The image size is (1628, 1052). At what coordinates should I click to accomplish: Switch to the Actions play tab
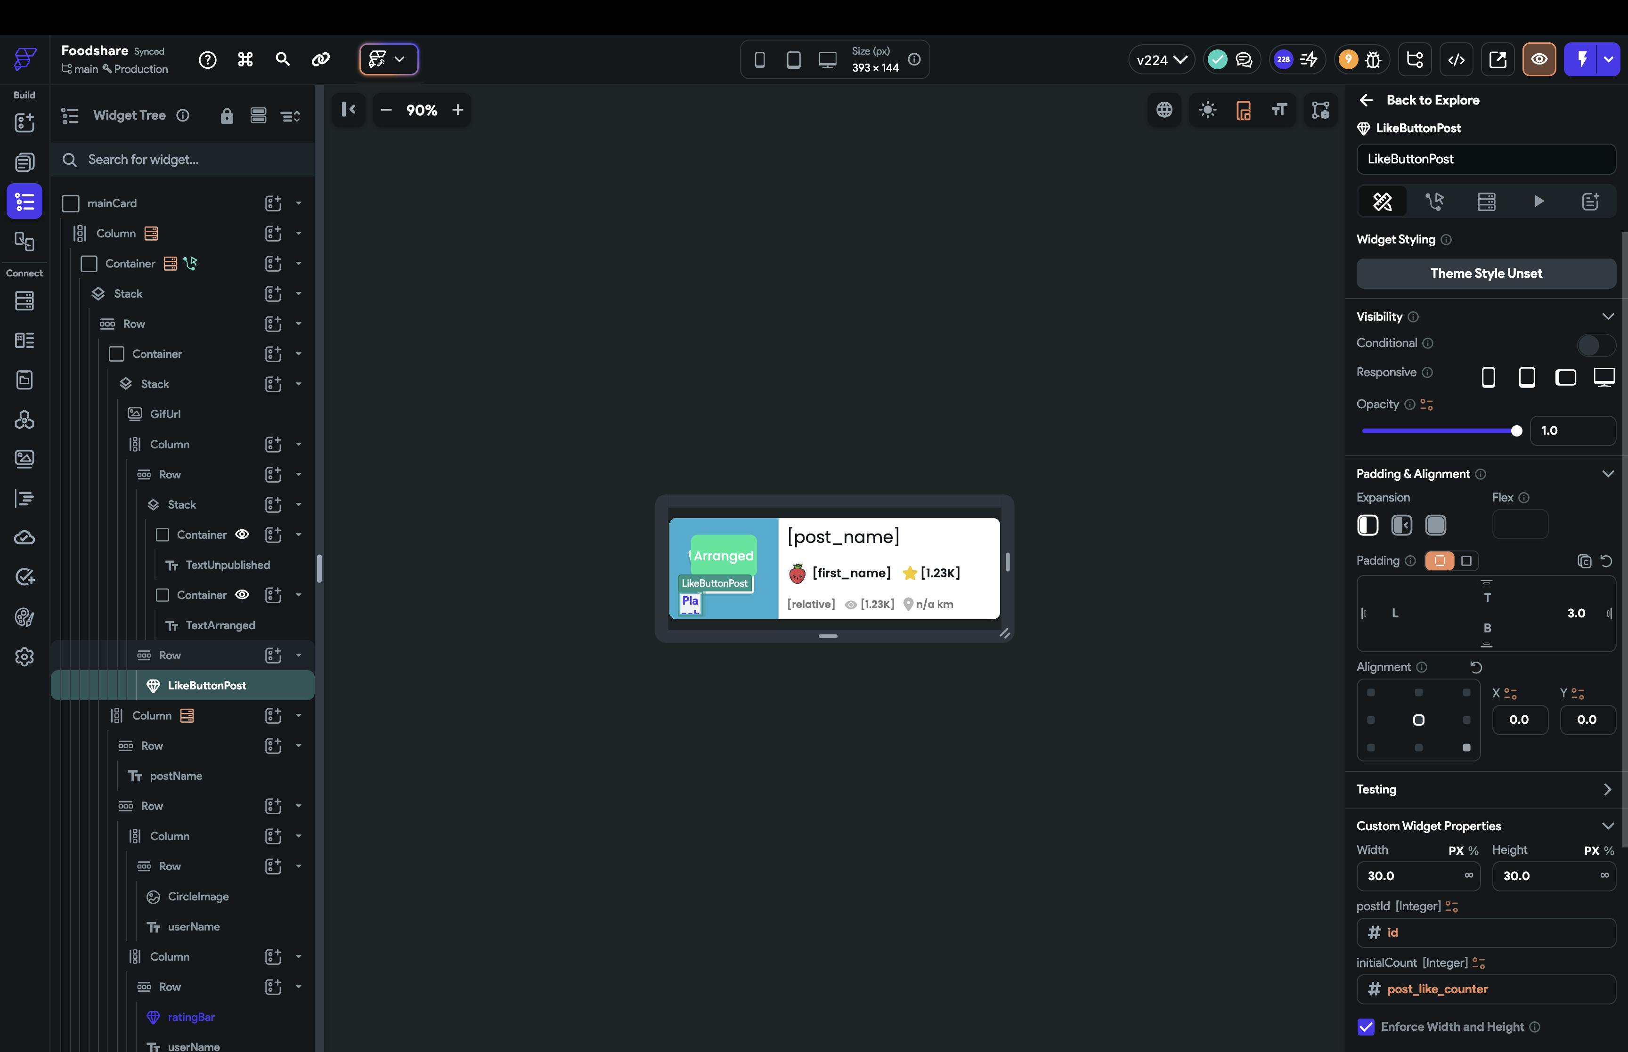point(1538,202)
